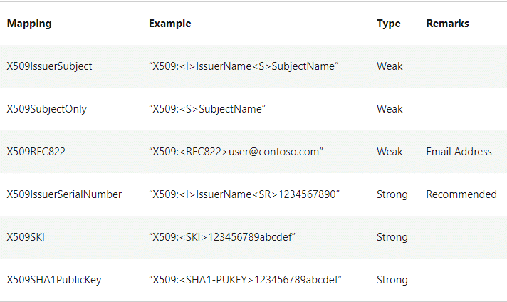Image resolution: width=507 pixels, height=302 pixels.
Task: Select the X509SKI mapping cell
Action: 26,237
